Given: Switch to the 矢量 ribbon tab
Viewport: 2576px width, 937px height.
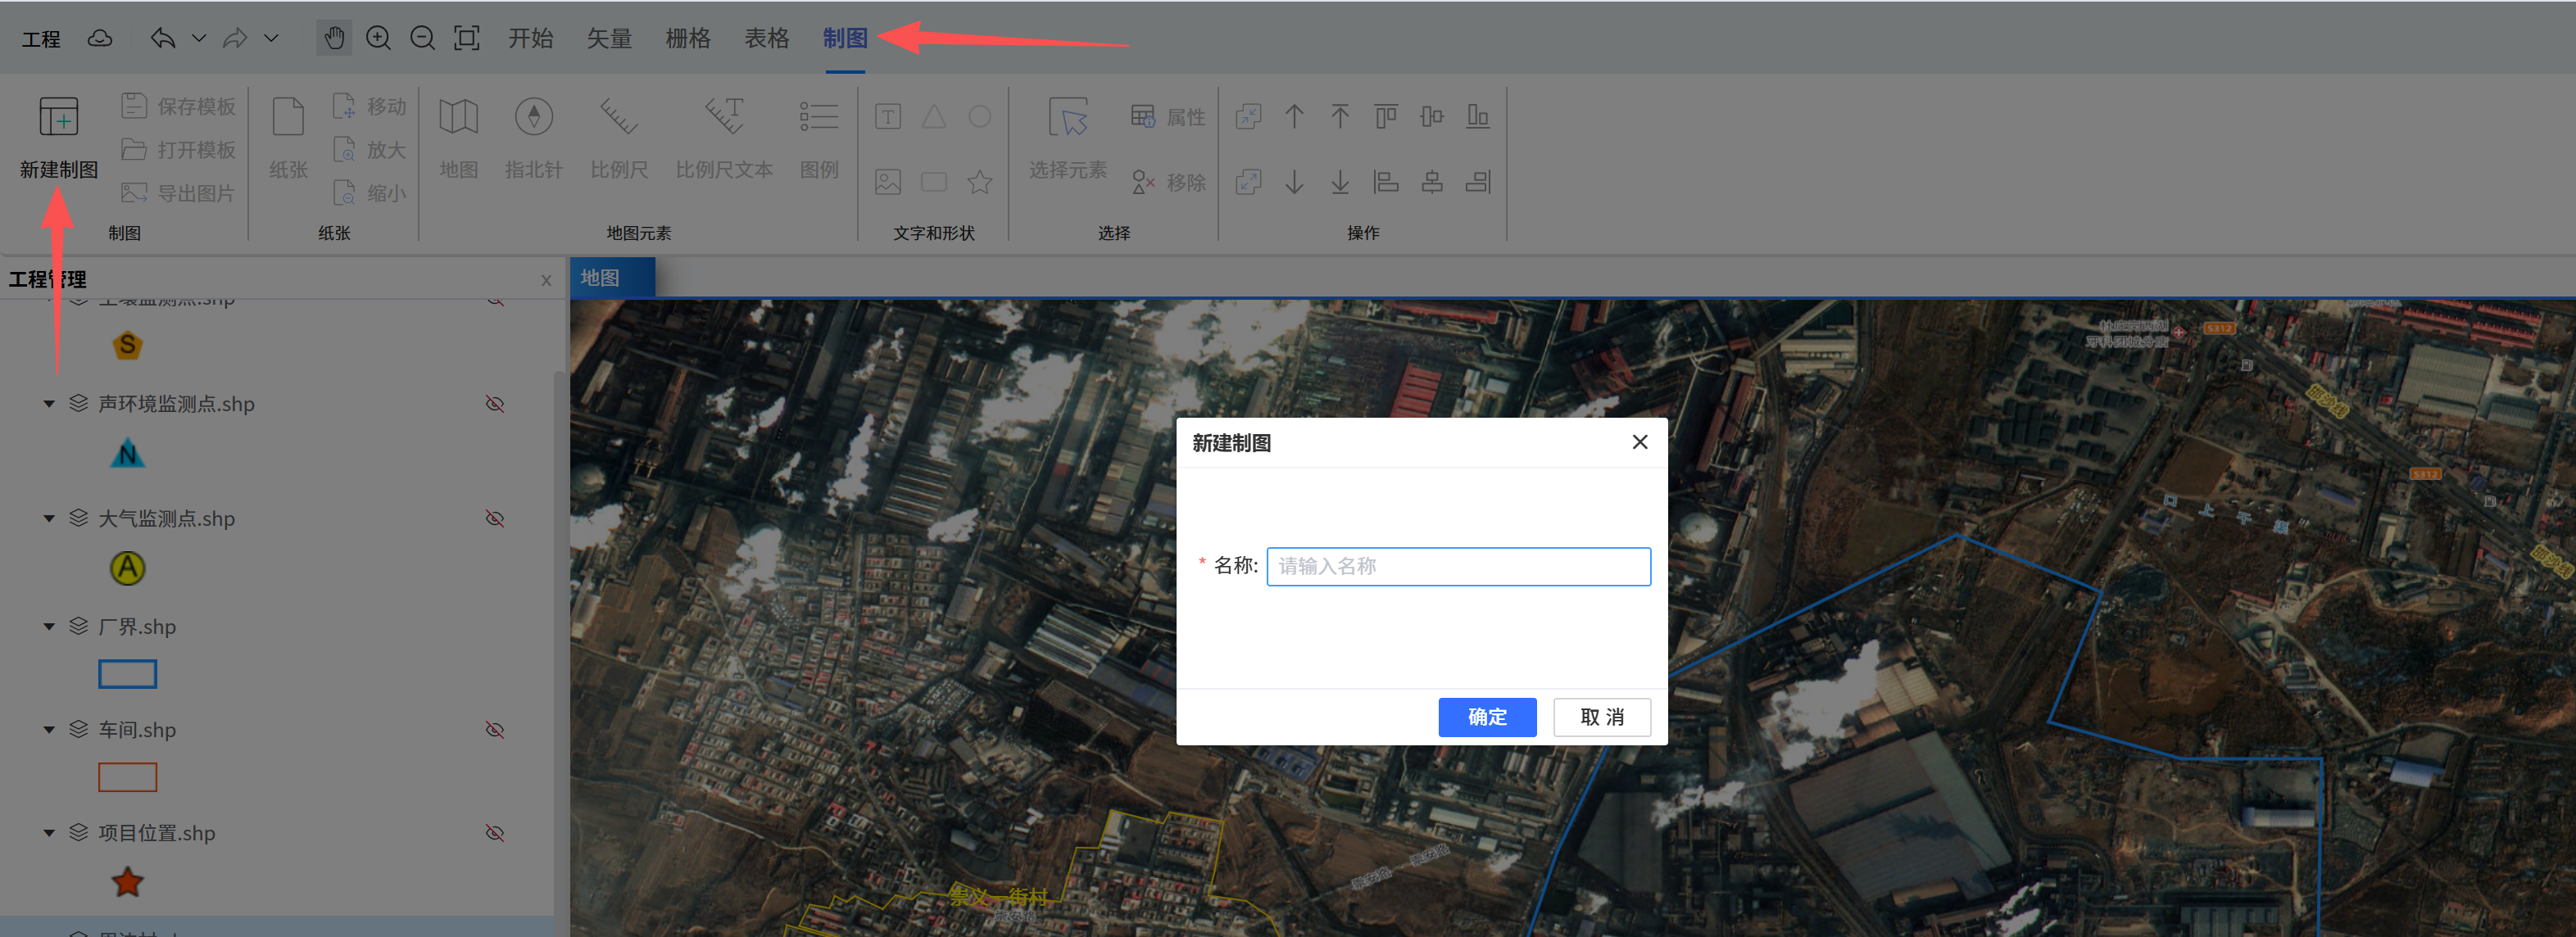Looking at the screenshot, I should coord(609,38).
